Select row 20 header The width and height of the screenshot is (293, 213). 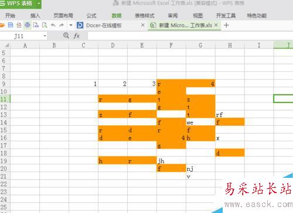[5, 169]
